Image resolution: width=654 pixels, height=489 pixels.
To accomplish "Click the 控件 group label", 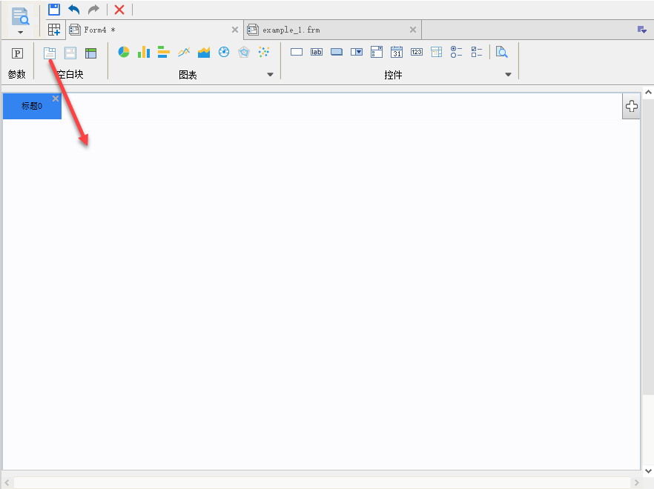I will point(393,75).
